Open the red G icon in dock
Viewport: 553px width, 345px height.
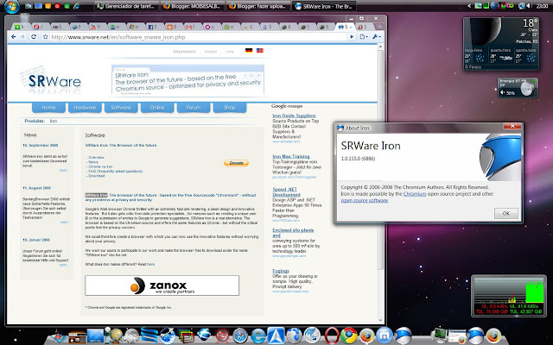click(x=222, y=336)
